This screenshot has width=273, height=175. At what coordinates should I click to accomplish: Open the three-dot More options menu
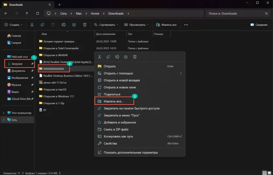coord(186,25)
